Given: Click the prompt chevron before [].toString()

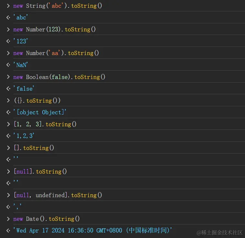Looking at the screenshot, I should (8, 148).
